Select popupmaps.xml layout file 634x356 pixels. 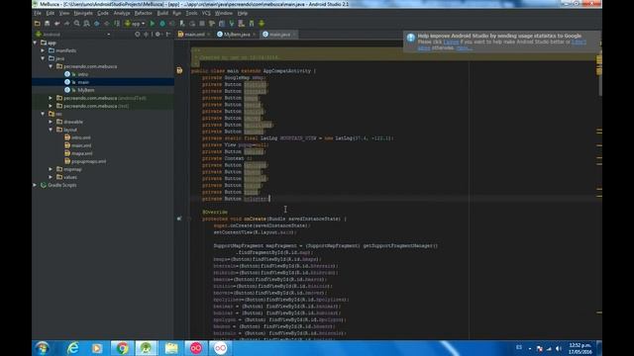(x=88, y=161)
